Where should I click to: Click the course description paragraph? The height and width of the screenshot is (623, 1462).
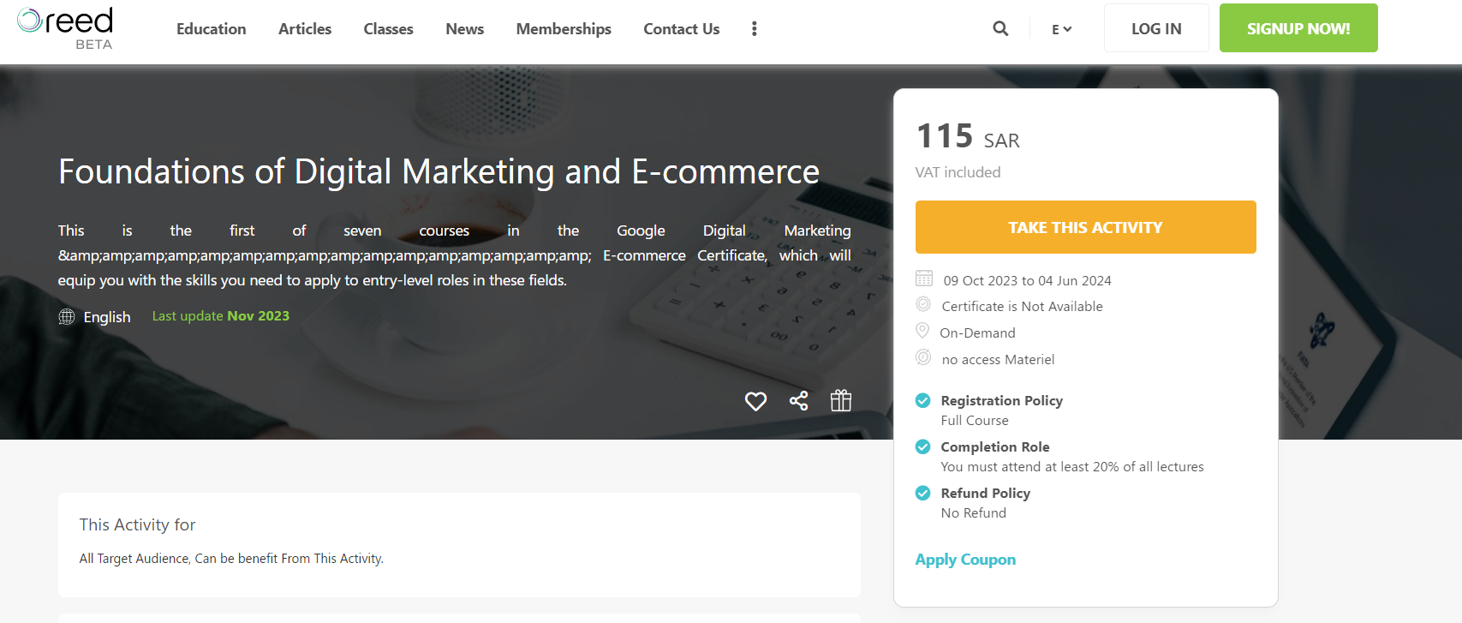455,255
